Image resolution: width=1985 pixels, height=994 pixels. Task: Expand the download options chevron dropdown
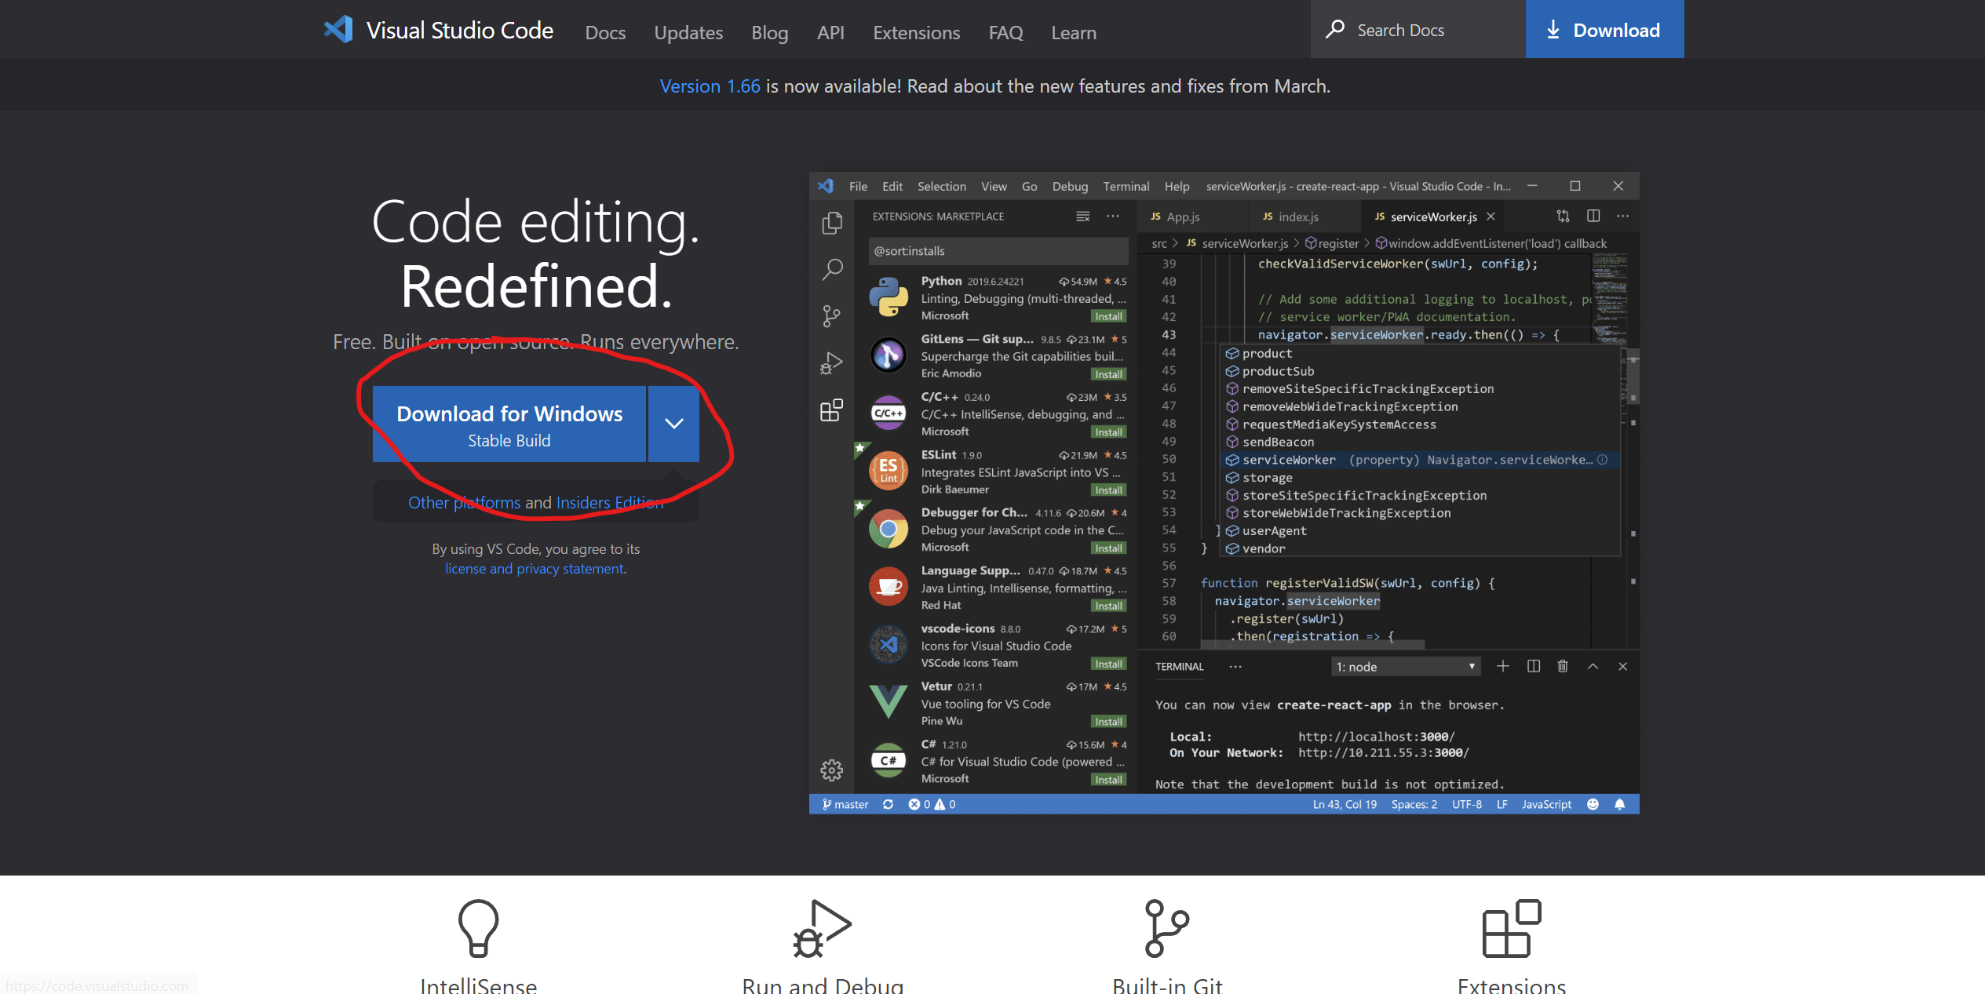click(673, 424)
